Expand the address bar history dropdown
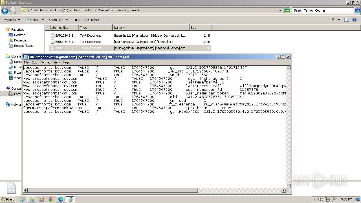 (280, 10)
